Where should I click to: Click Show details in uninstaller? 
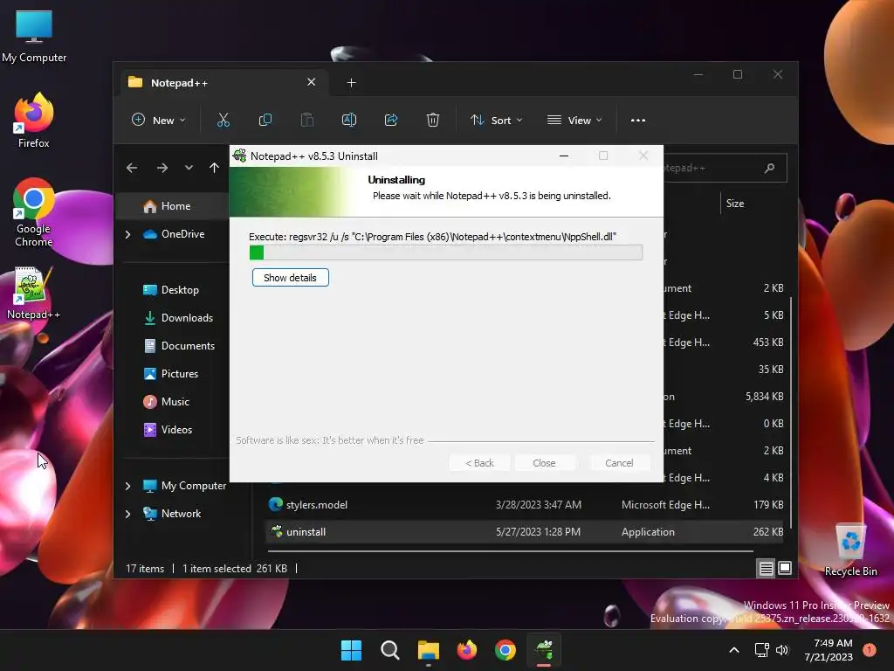pyautogui.click(x=290, y=278)
